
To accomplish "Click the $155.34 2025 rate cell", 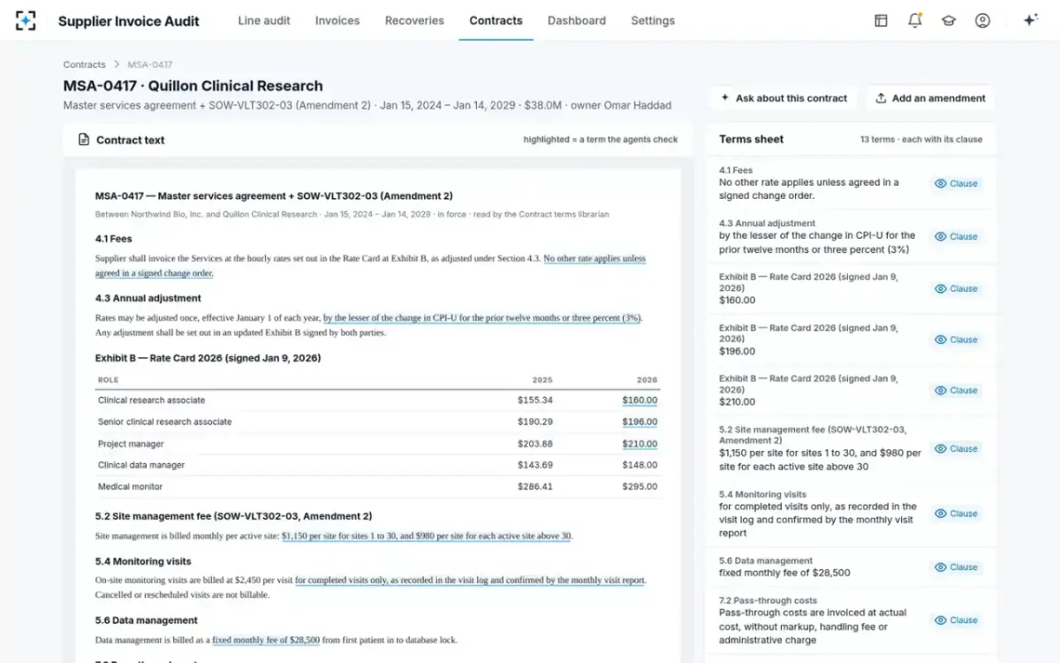I will point(535,400).
